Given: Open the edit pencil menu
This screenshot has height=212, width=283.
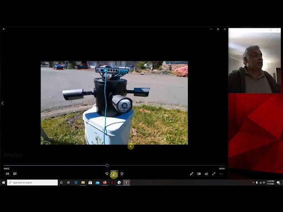Looking at the screenshot, I should point(191,174).
